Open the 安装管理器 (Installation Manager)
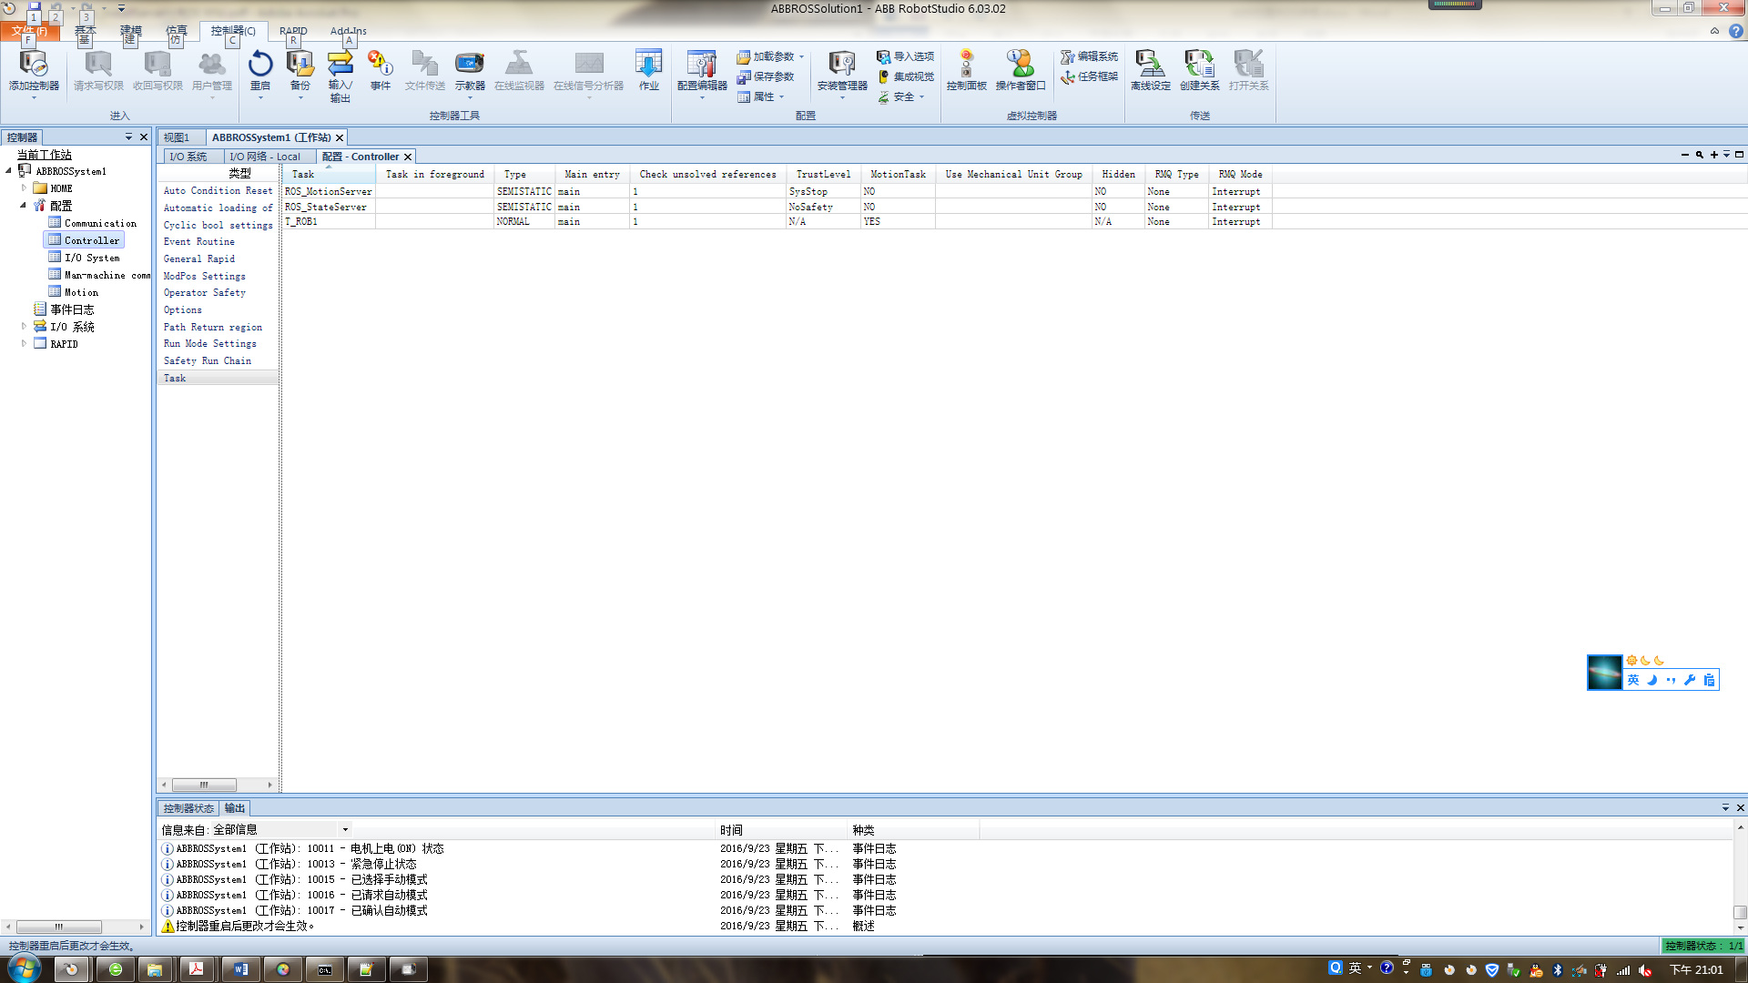 pos(842,71)
